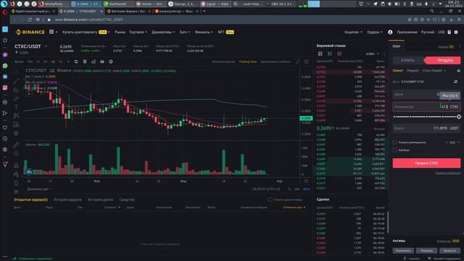This screenshot has height=261, width=464.
Task: Open WhatsApp in browser sidebar
Action: click(x=5, y=66)
